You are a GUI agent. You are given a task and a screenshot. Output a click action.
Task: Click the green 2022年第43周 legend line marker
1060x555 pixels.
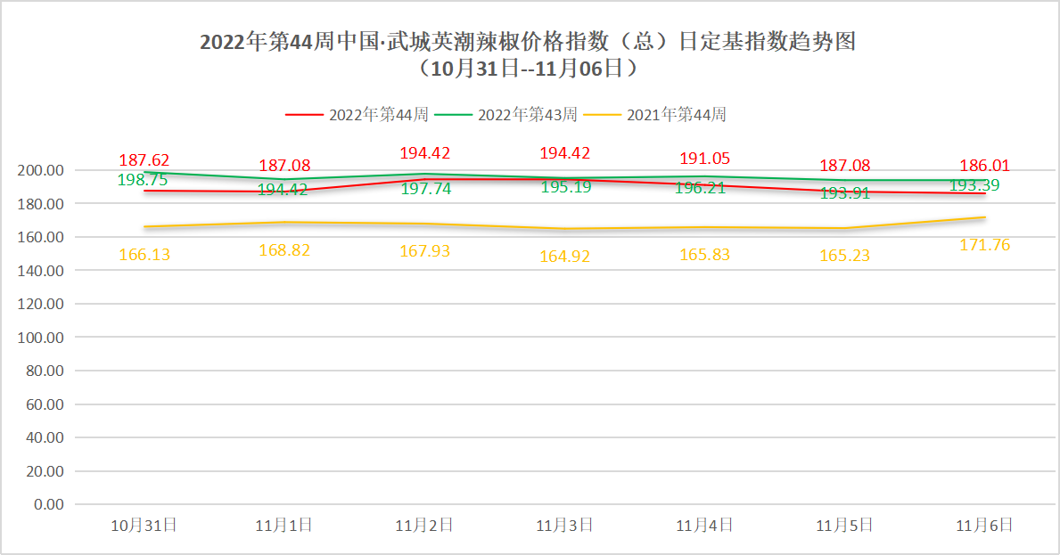pos(453,115)
